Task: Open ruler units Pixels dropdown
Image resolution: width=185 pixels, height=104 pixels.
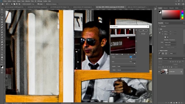Action: coord(173,53)
